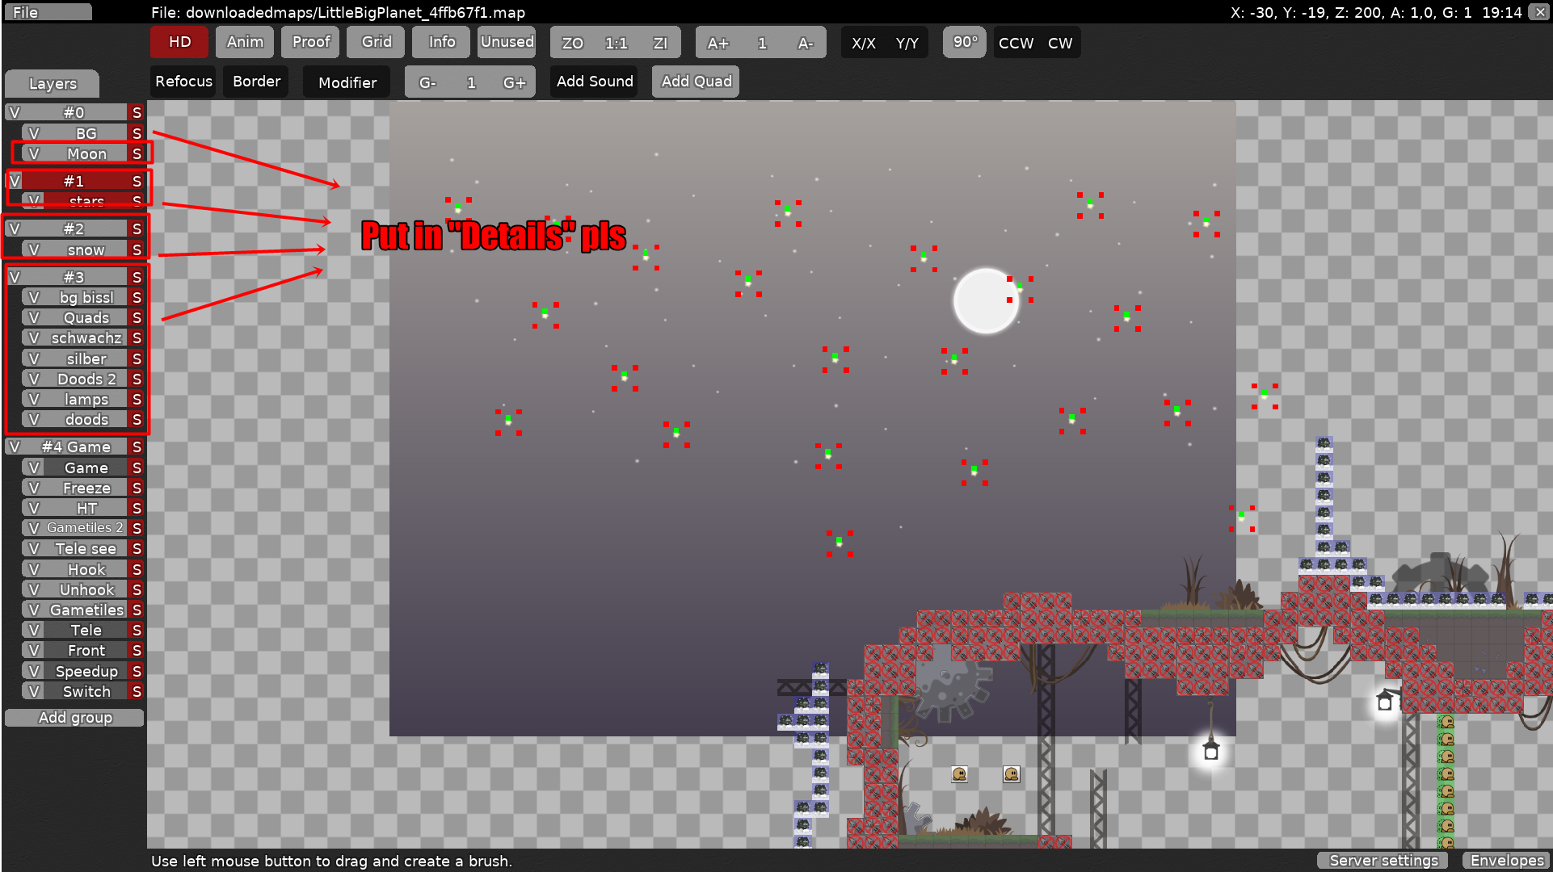Image resolution: width=1553 pixels, height=872 pixels.
Task: Toggle the HD high detail mode
Action: 179,42
